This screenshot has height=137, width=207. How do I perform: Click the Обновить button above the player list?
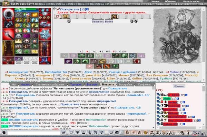[x=179, y=86]
